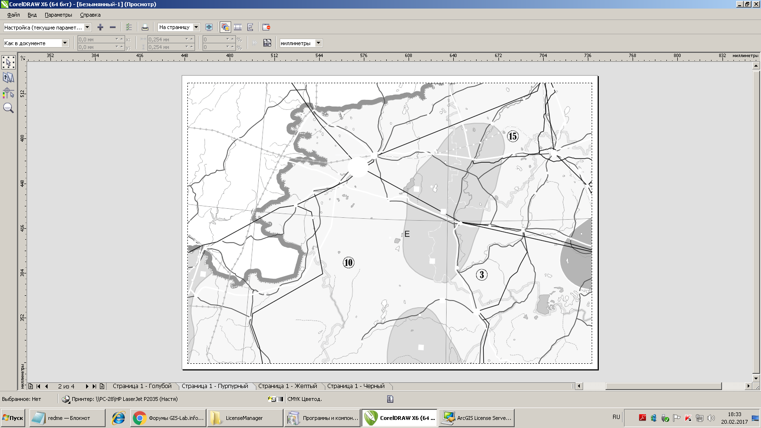Select the Imposition Layout tool

click(9, 78)
